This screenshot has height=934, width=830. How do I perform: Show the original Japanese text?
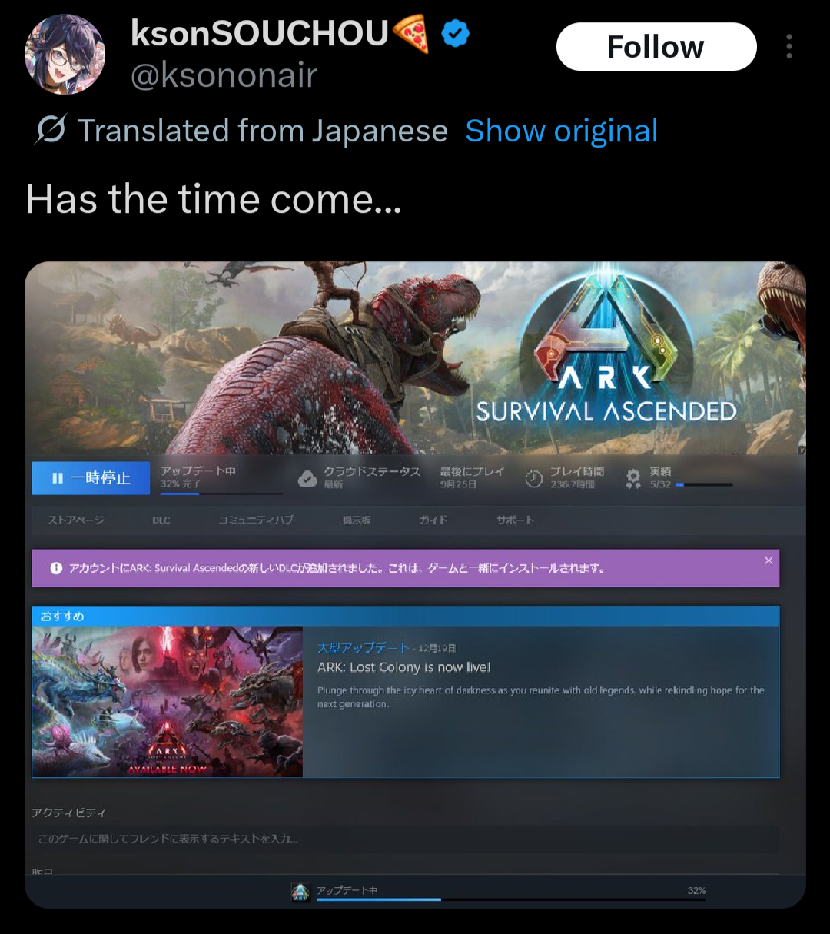pyautogui.click(x=562, y=131)
